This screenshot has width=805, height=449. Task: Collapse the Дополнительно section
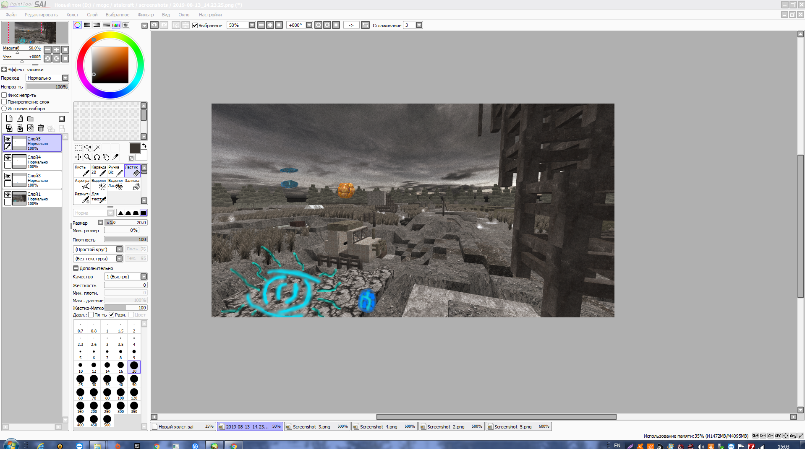coord(76,268)
